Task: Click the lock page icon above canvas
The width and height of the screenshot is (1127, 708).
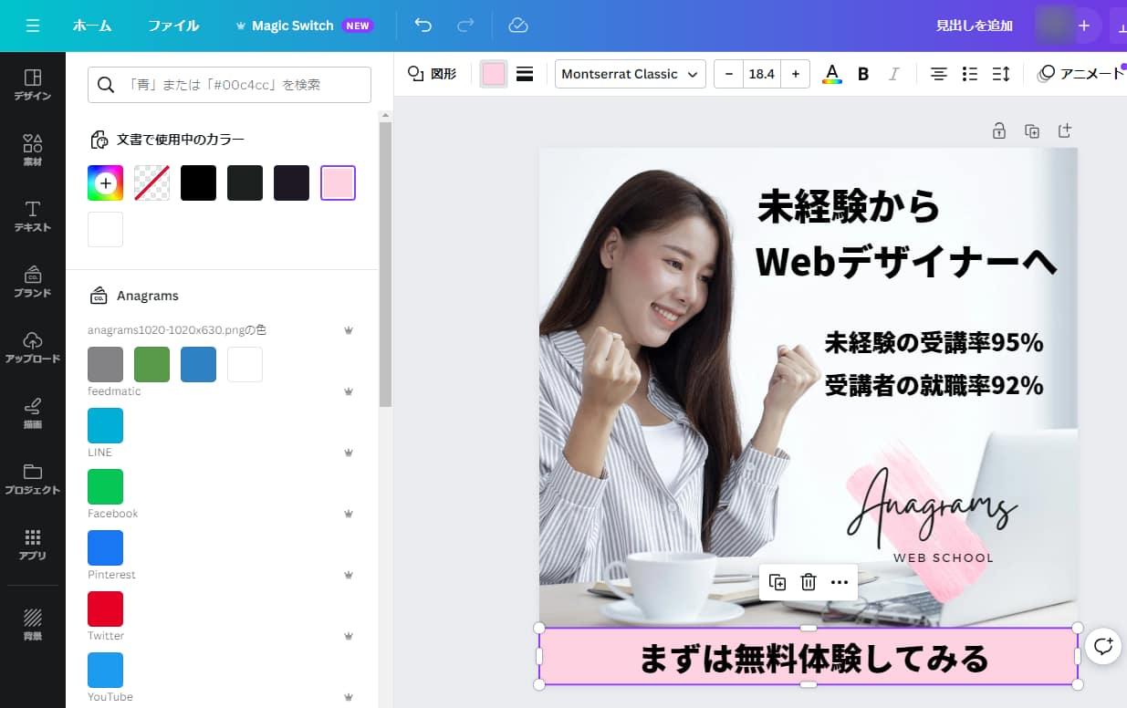Action: coord(999,131)
